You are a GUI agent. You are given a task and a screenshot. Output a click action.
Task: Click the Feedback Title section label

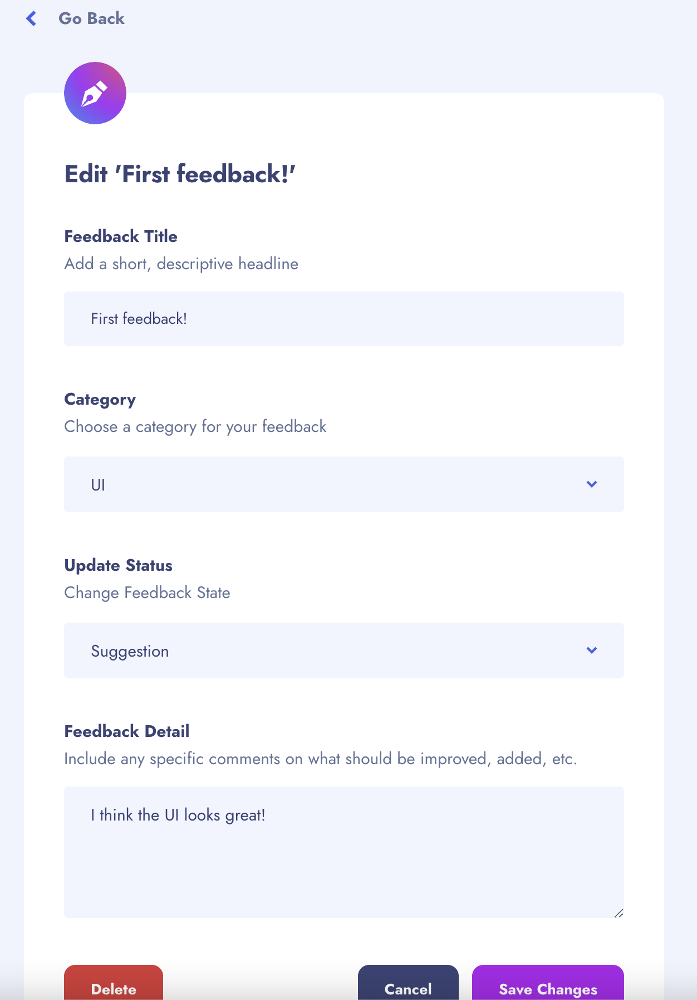[120, 236]
